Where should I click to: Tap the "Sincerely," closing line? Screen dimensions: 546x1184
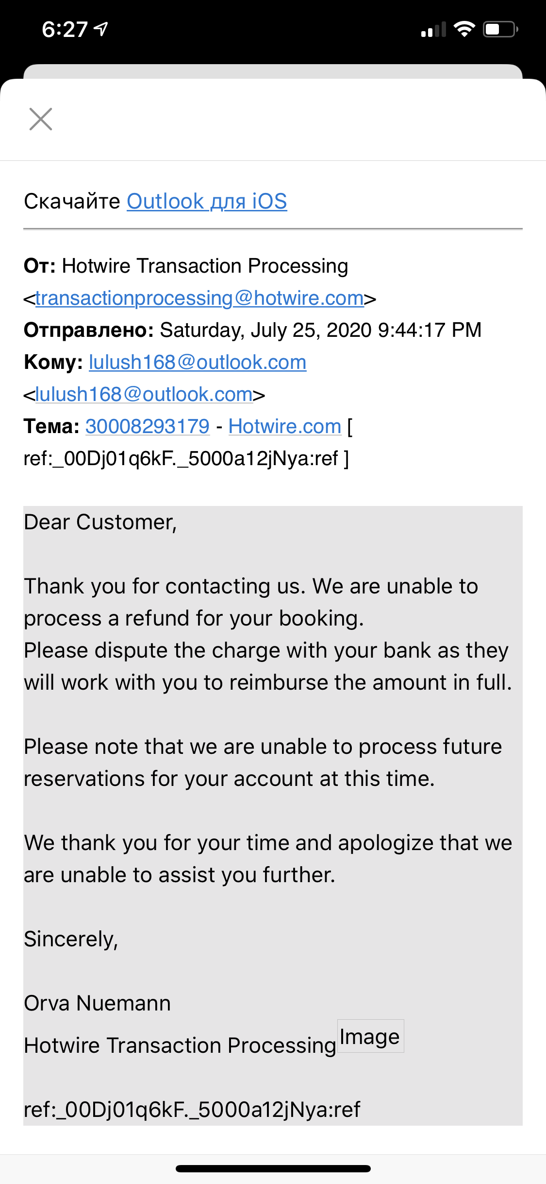[71, 939]
